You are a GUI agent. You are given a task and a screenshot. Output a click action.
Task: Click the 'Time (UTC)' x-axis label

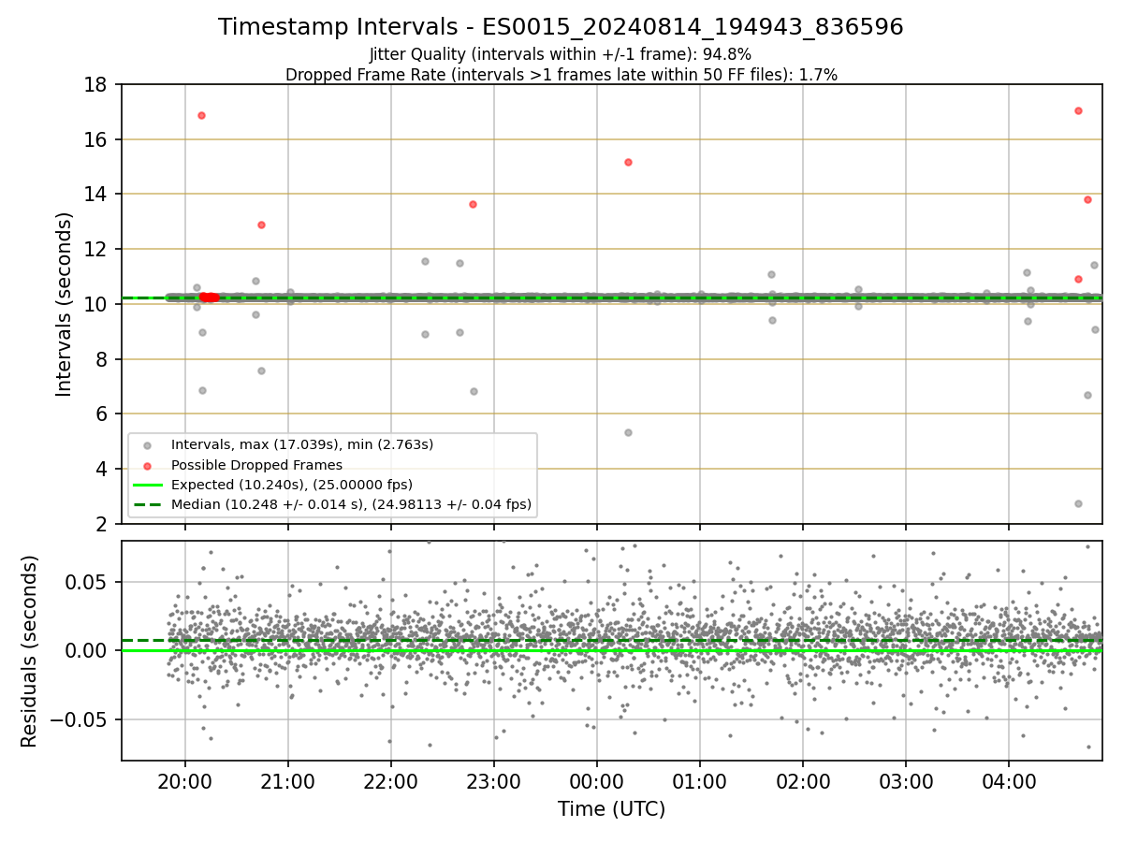tap(611, 809)
